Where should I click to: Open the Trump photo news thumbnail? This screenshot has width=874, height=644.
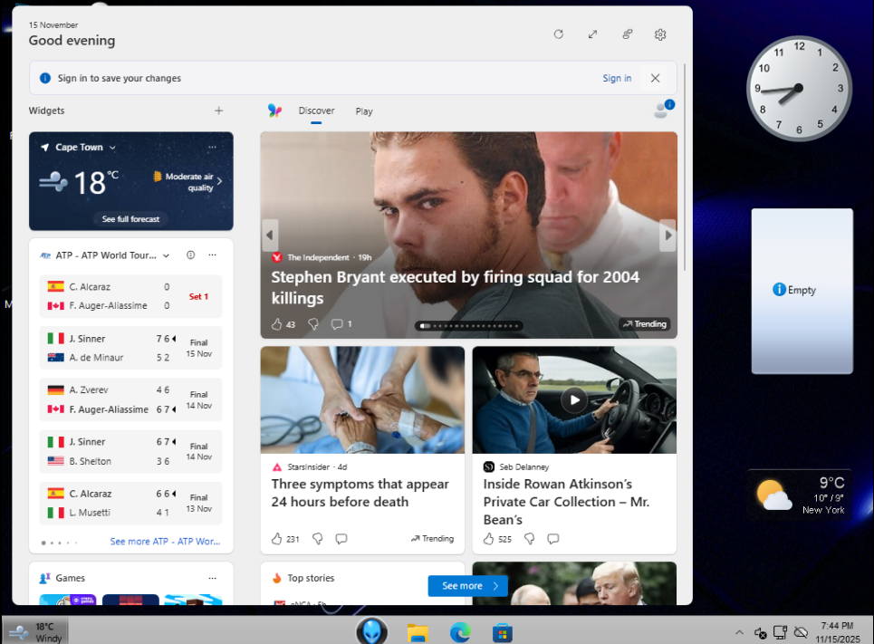(x=574, y=583)
